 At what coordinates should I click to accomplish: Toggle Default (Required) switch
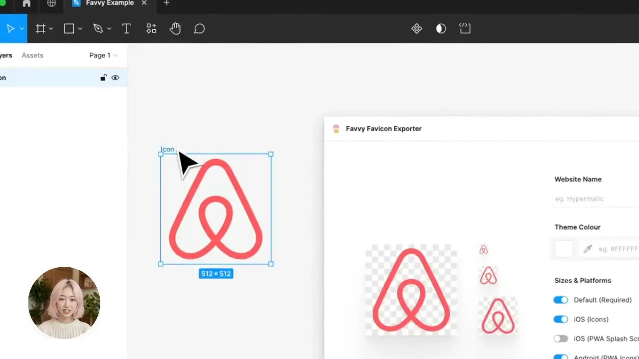click(x=561, y=300)
